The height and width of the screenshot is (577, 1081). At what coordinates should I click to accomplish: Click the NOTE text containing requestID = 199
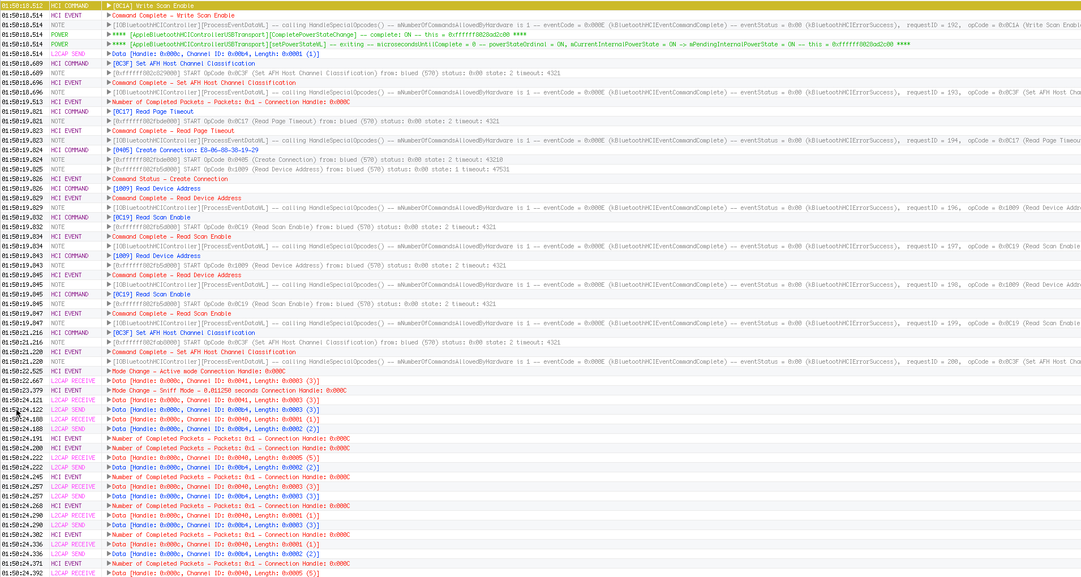[597, 323]
